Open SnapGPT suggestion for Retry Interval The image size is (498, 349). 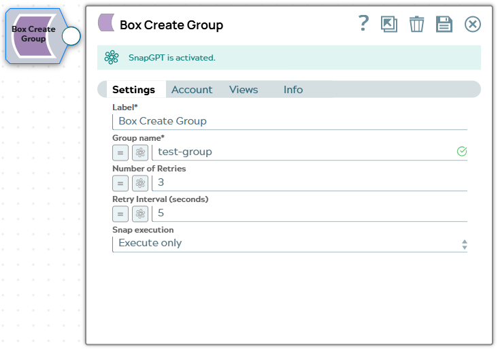[x=140, y=214]
